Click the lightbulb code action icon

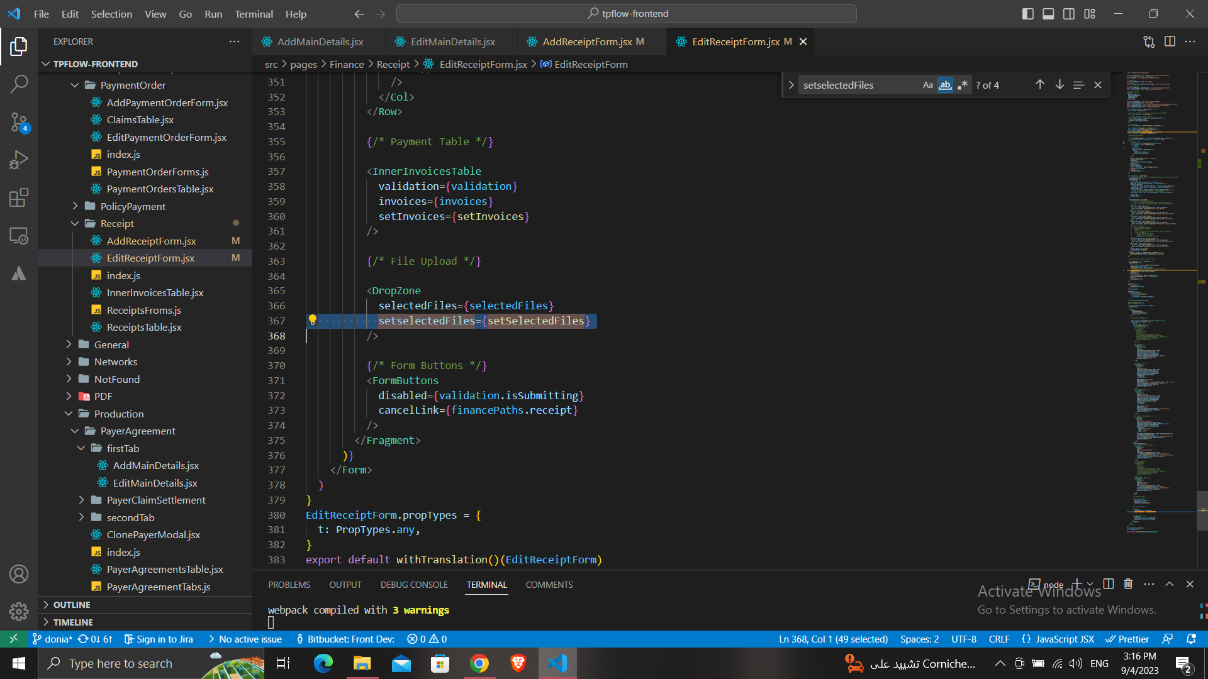pyautogui.click(x=312, y=320)
